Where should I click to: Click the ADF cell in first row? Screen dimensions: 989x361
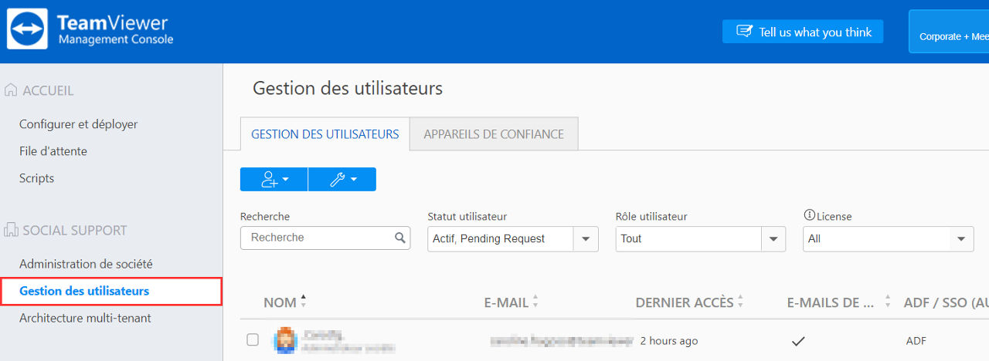click(x=916, y=341)
